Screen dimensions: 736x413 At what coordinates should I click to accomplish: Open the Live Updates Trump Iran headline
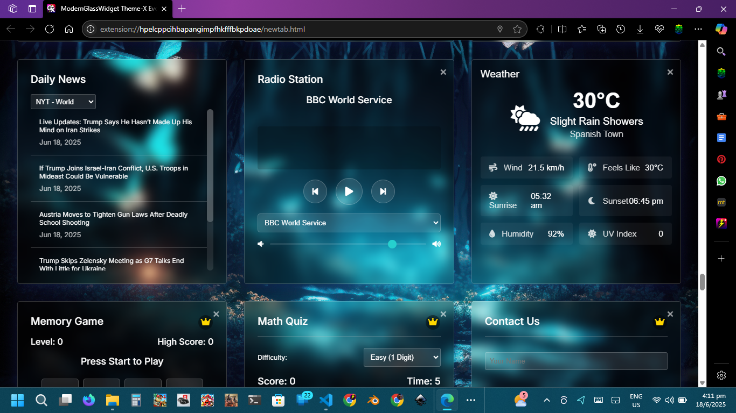click(x=115, y=126)
